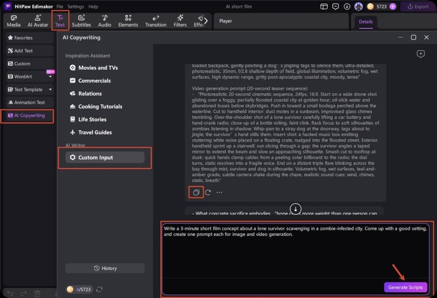Regenerate the script with the refresh icon

208,193
